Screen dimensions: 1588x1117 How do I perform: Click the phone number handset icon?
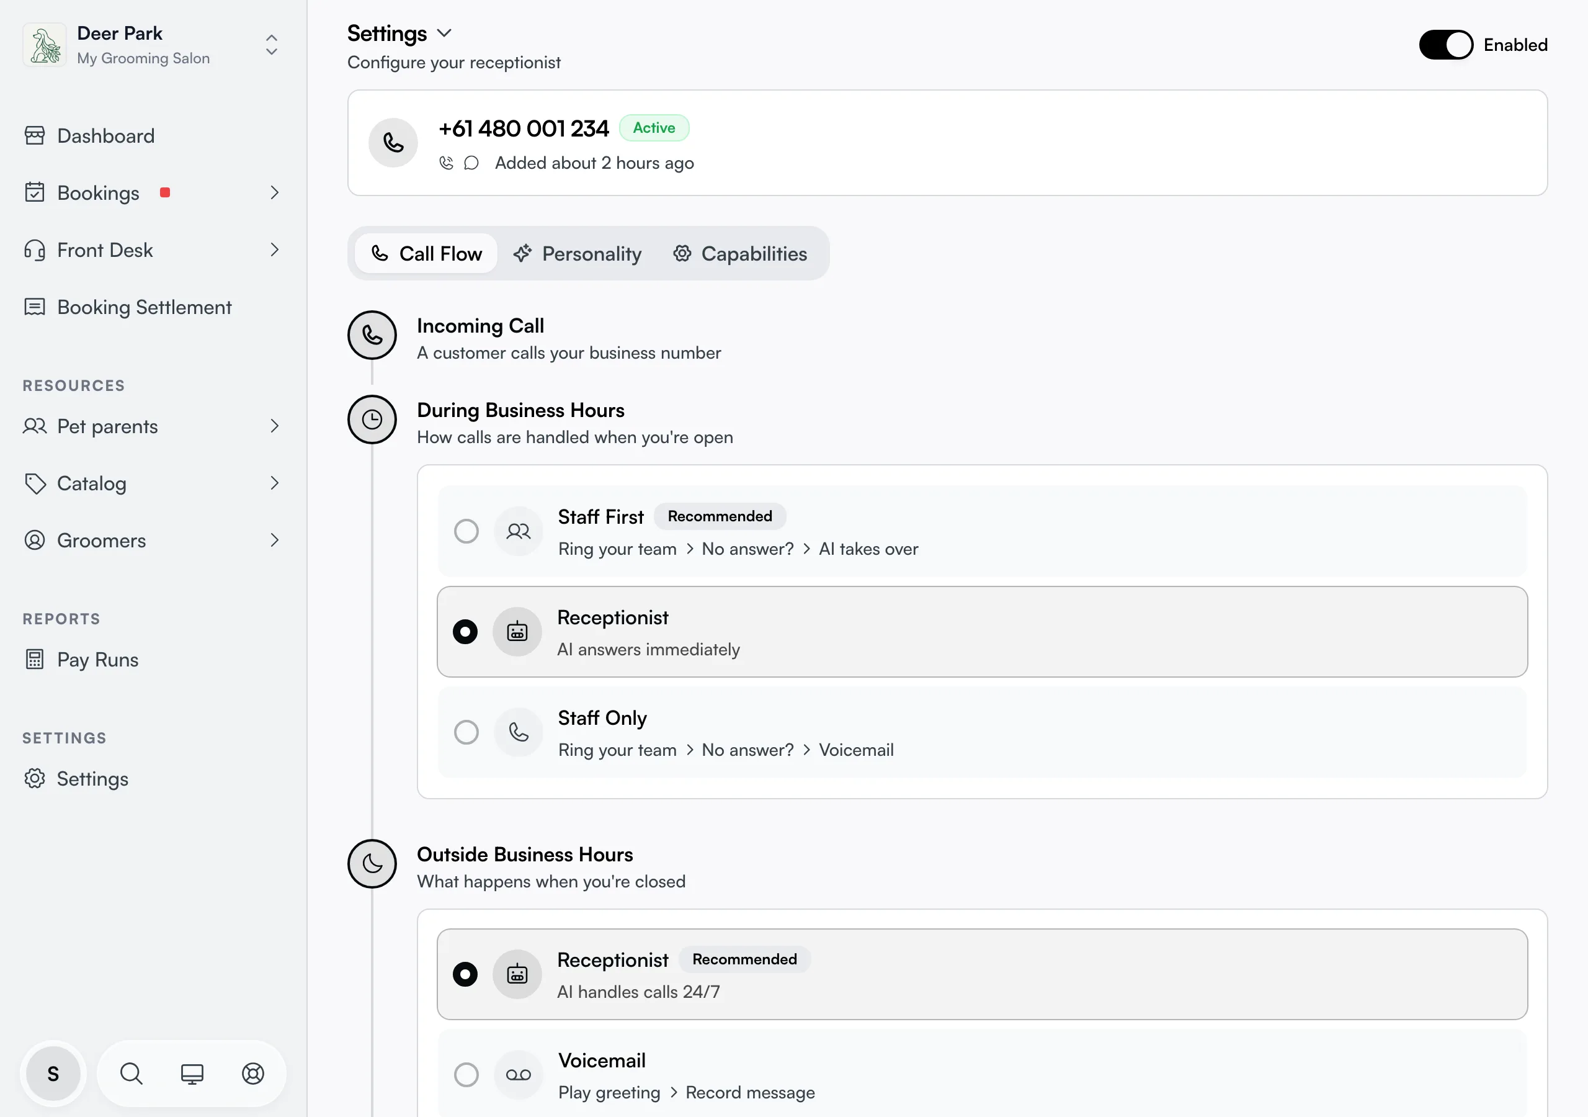(x=393, y=143)
